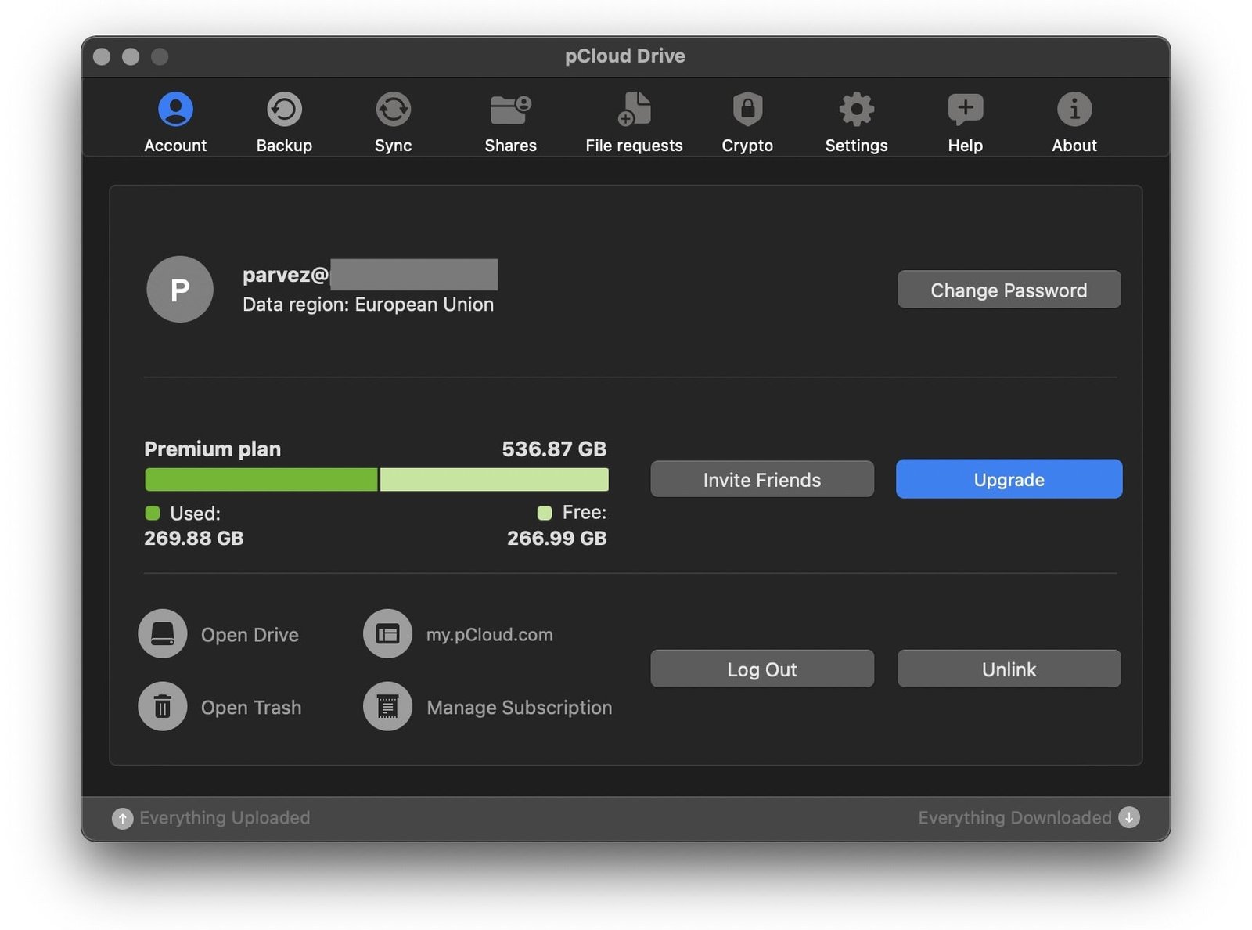Click the Everything Uploaded status text
The width and height of the screenshot is (1252, 930).
tap(225, 818)
